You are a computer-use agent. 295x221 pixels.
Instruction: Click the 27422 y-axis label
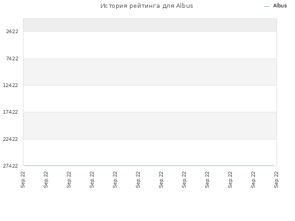pos(10,166)
